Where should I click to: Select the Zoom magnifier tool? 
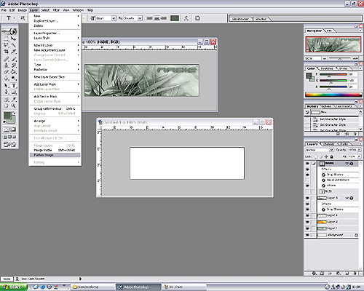(14, 106)
